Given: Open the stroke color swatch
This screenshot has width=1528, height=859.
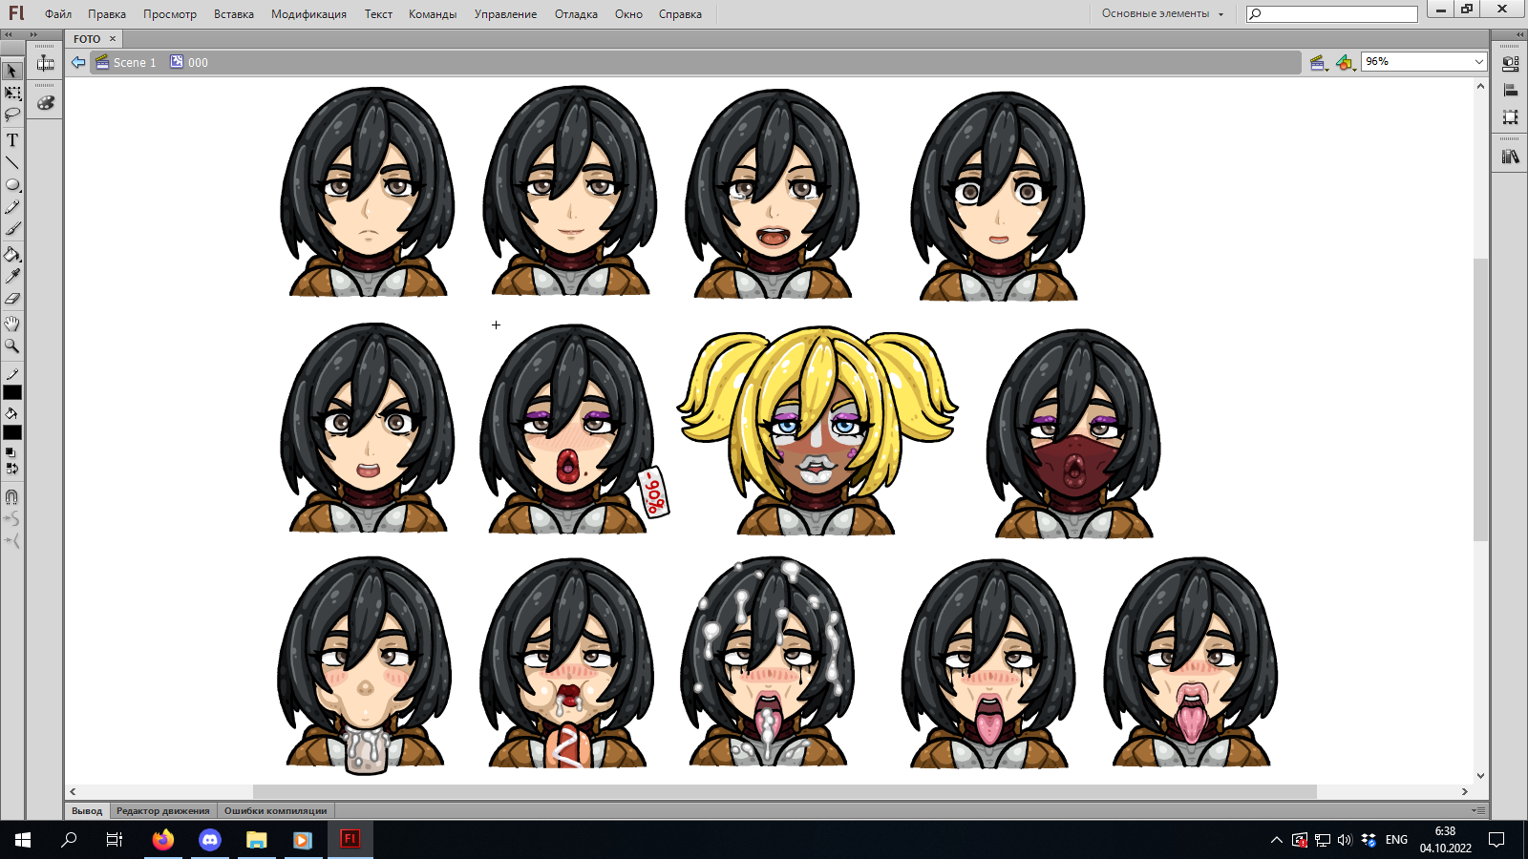Looking at the screenshot, I should pos(12,392).
